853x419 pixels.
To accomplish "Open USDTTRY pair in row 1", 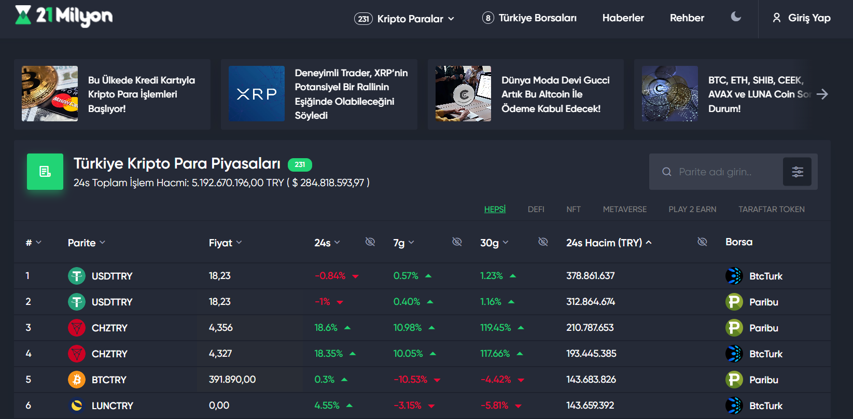I will point(112,276).
